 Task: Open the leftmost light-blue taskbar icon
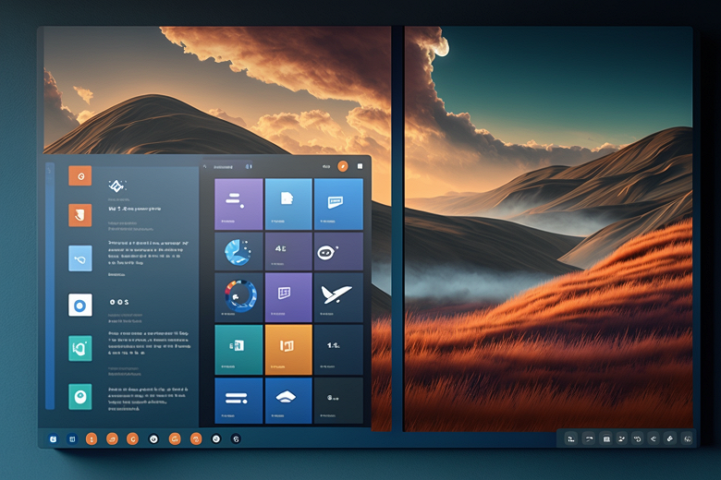coord(54,439)
